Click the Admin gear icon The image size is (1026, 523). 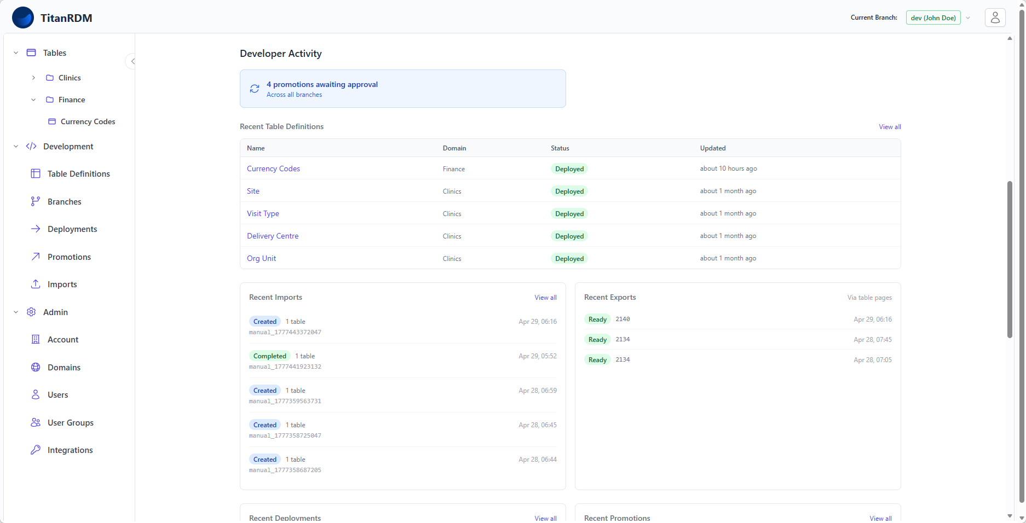(x=31, y=312)
